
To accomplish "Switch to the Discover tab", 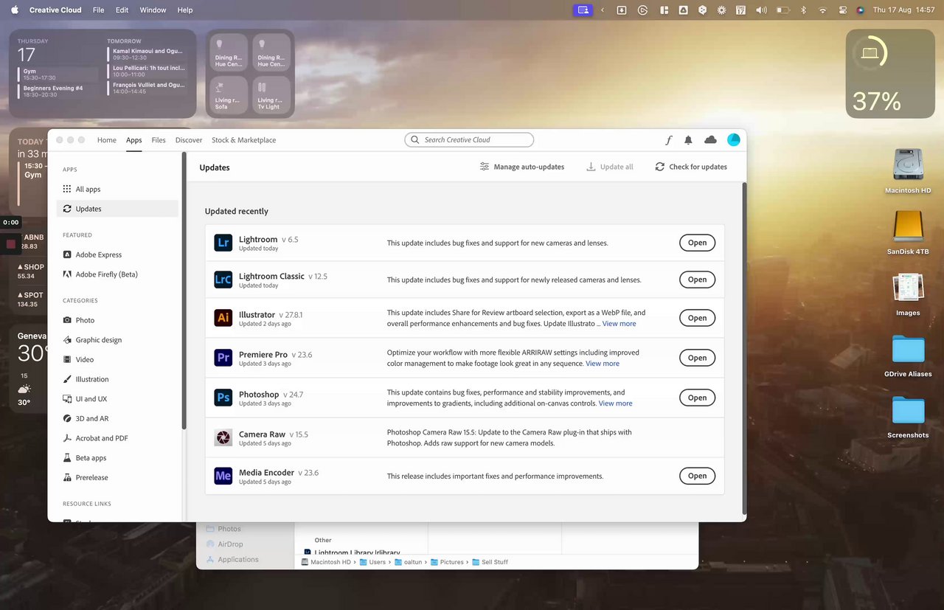I will (x=189, y=140).
